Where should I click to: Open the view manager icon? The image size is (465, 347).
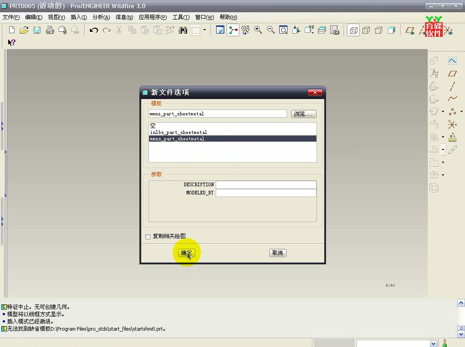point(335,30)
